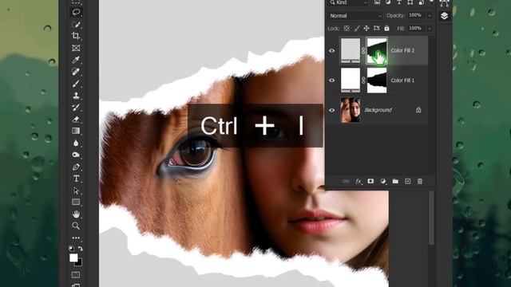Select the Hand tool
This screenshot has width=511, height=287.
(76, 214)
